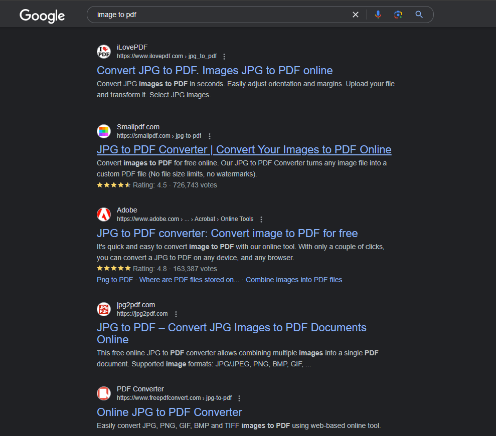Click the https://jpg2pdf.com URL
Image resolution: width=496 pixels, height=436 pixels.
coord(142,314)
